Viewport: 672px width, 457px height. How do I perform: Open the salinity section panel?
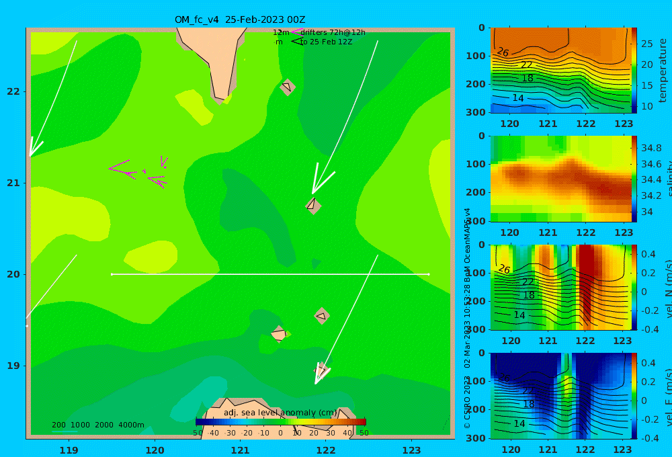coord(561,179)
